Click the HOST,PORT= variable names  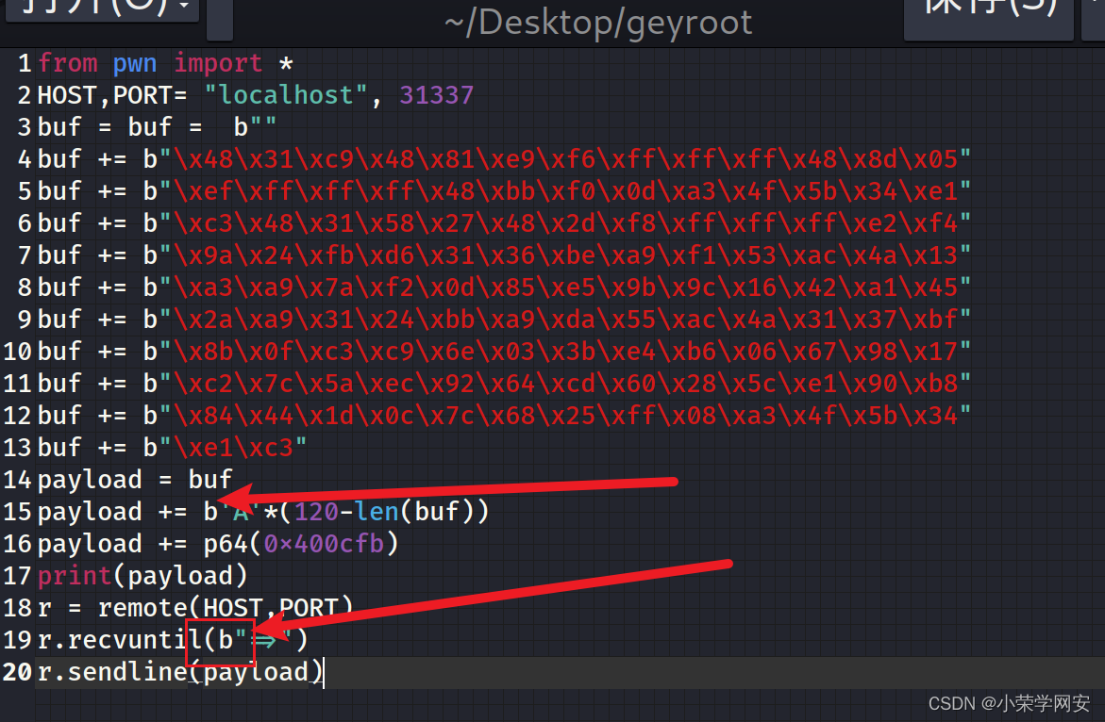point(112,95)
